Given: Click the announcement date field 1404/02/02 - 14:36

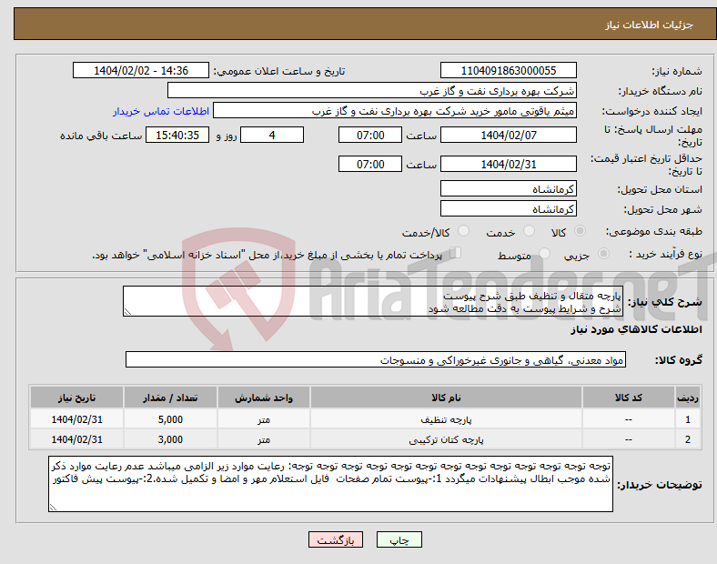Looking at the screenshot, I should (141, 70).
